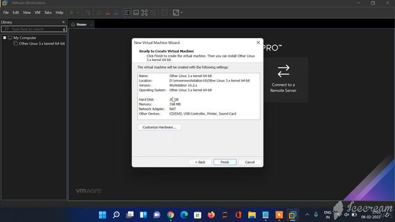This screenshot has height=222, width=395.
Task: Open the View menu
Action: click(x=27, y=12)
